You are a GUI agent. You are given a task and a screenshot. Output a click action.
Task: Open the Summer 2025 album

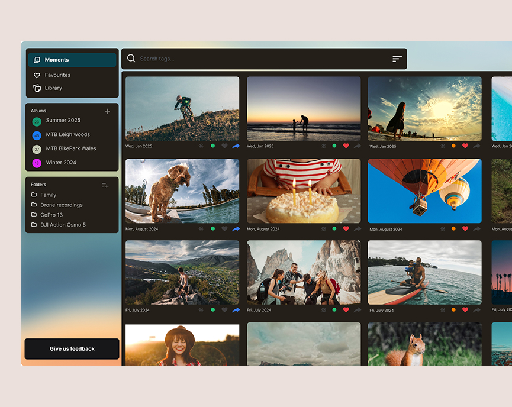pos(63,121)
